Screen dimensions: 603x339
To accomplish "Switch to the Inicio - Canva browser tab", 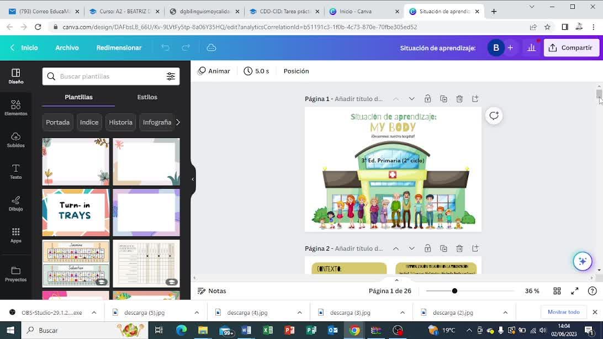I will coord(363,12).
